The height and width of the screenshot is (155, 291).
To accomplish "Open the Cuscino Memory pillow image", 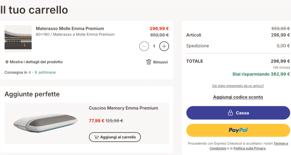I will pyautogui.click(x=45, y=123).
